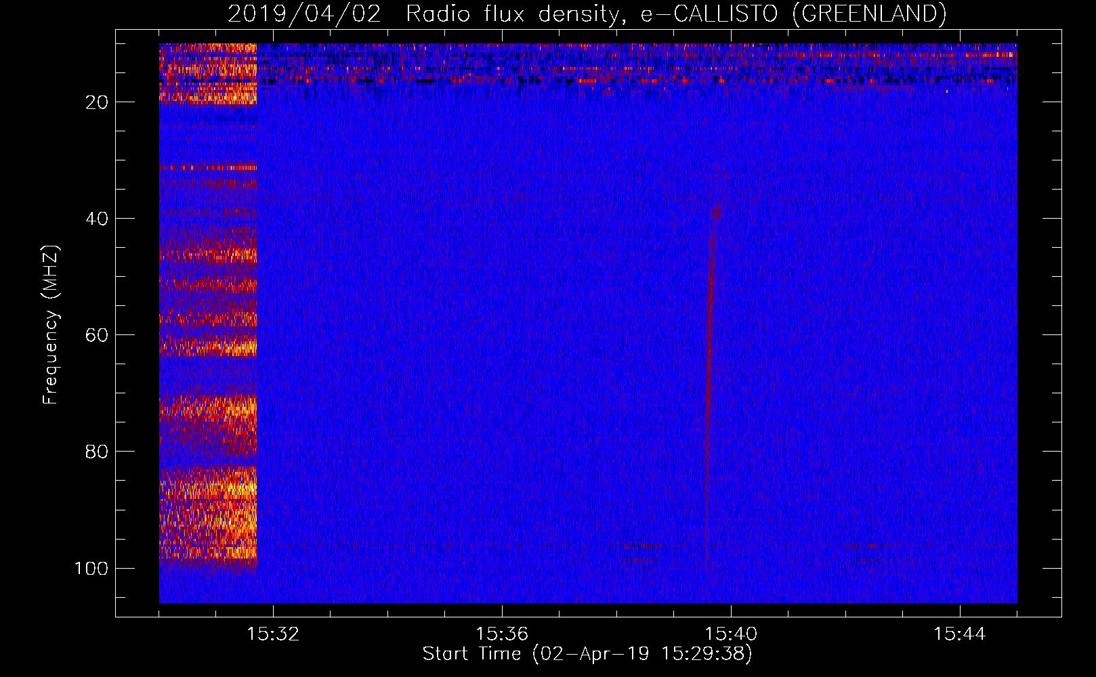The width and height of the screenshot is (1096, 677).
Task: Click the 80 frequency tick label
Action: pyautogui.click(x=97, y=452)
